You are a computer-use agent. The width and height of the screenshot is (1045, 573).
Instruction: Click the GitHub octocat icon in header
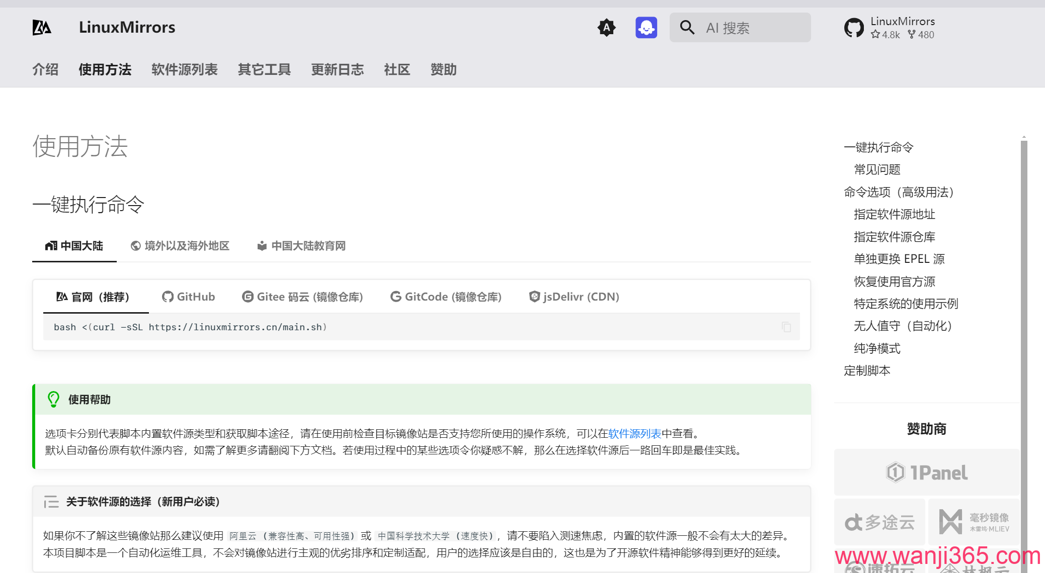click(x=854, y=28)
